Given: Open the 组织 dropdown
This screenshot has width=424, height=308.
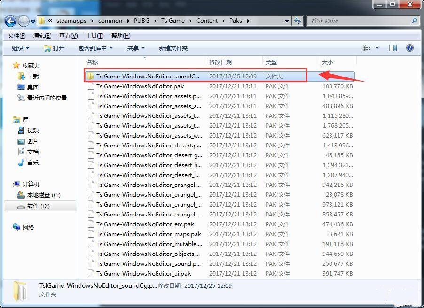Looking at the screenshot, I should coord(20,48).
